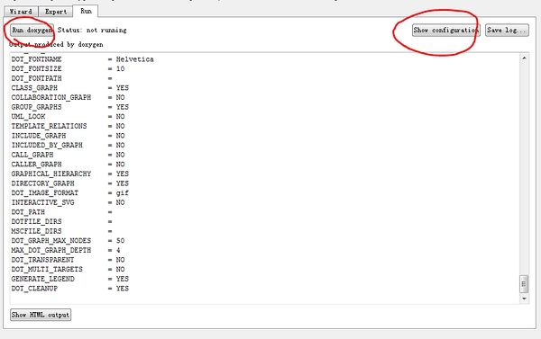Click the INCLUDE_GRAPH line
Image resolution: width=541 pixels, height=339 pixels.
[68, 136]
